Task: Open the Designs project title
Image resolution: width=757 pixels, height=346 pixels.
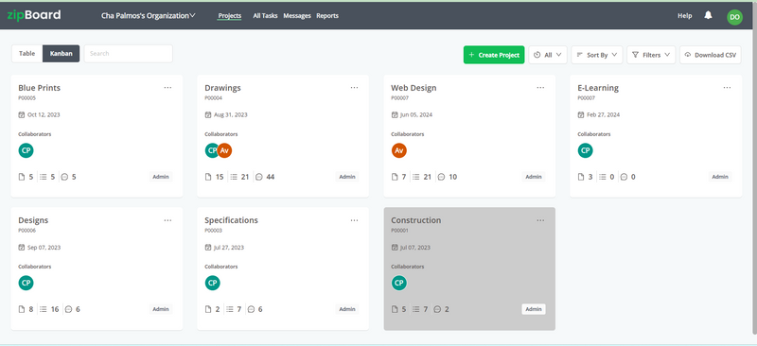Action: (x=33, y=220)
